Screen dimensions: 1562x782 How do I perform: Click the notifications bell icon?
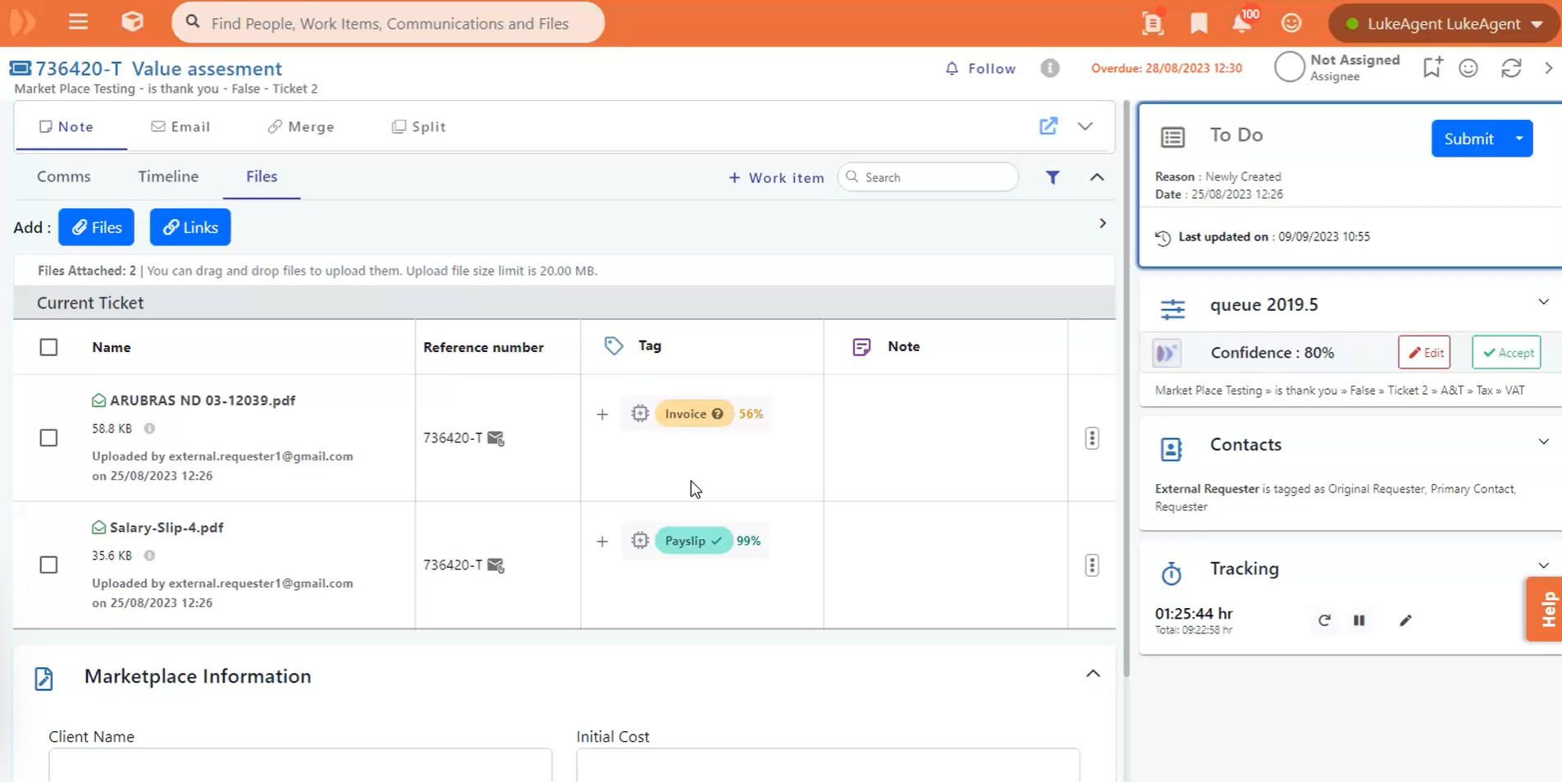[x=1241, y=23]
